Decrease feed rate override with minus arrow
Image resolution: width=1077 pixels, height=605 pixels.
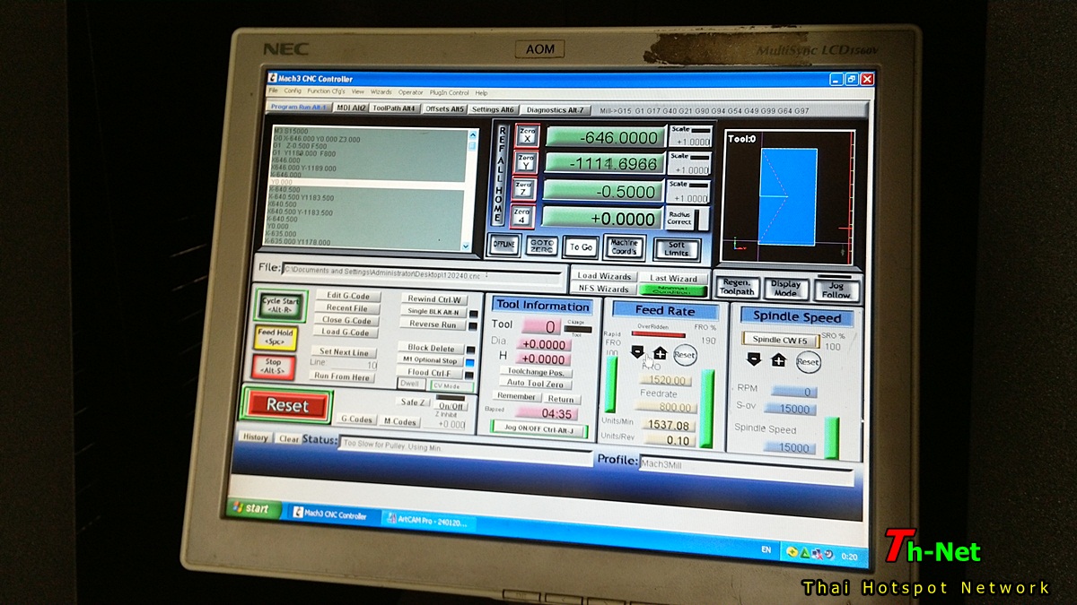pos(637,352)
